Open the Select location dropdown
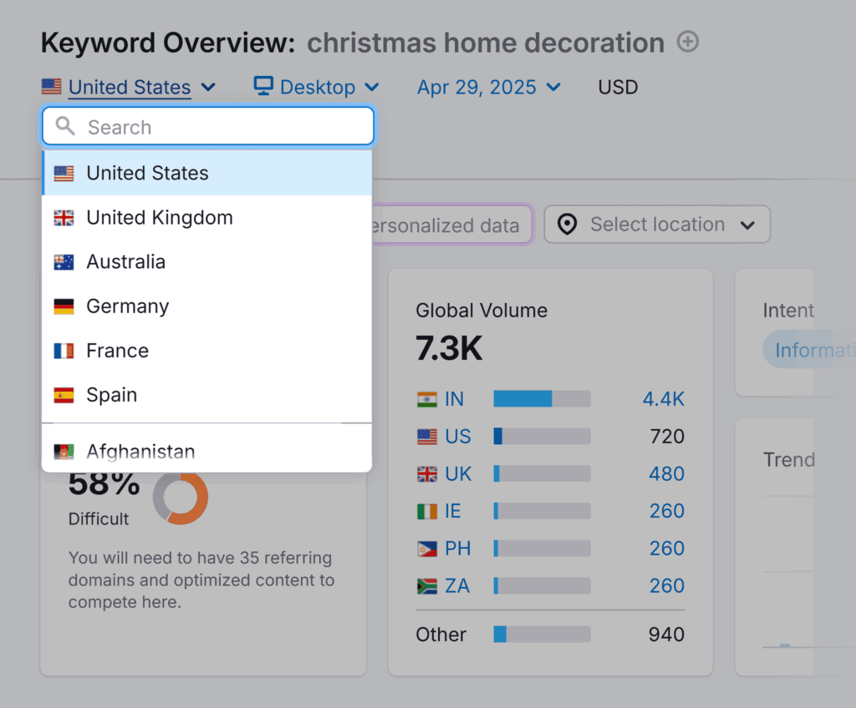This screenshot has height=708, width=856. [x=657, y=225]
